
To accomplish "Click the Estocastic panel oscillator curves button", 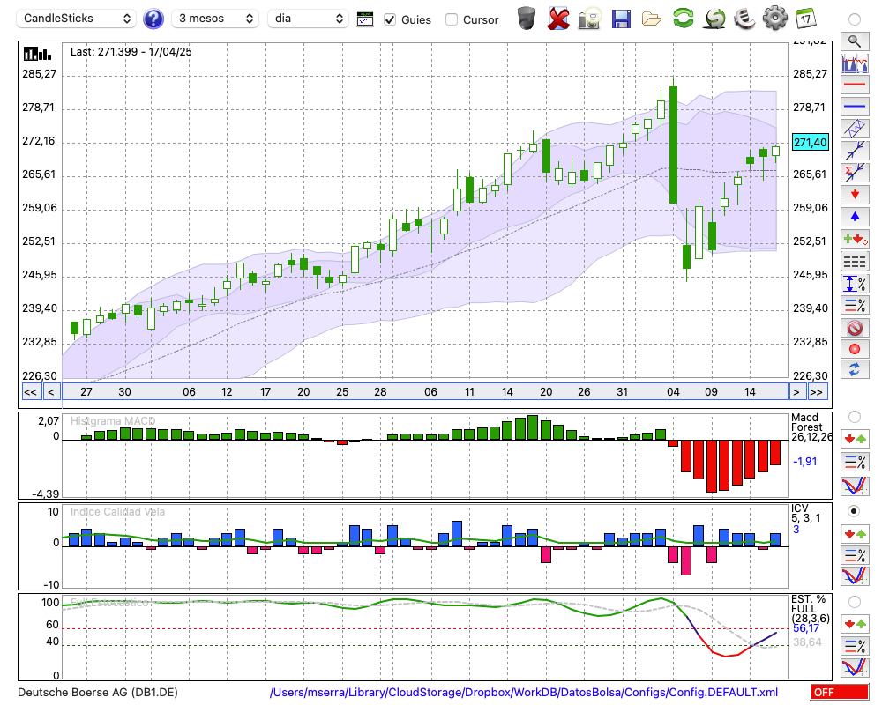I will click(855, 667).
